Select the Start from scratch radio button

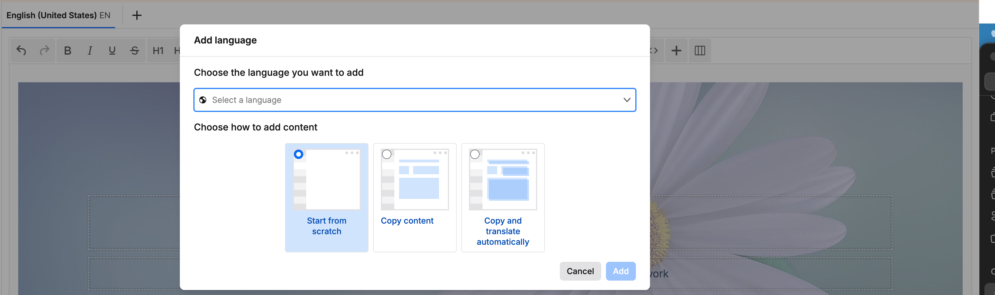click(x=298, y=155)
